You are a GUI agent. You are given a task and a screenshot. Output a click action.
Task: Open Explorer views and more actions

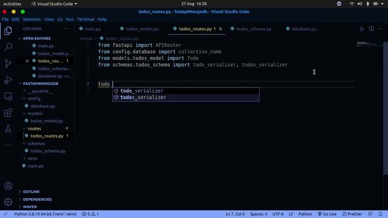[x=66, y=28]
